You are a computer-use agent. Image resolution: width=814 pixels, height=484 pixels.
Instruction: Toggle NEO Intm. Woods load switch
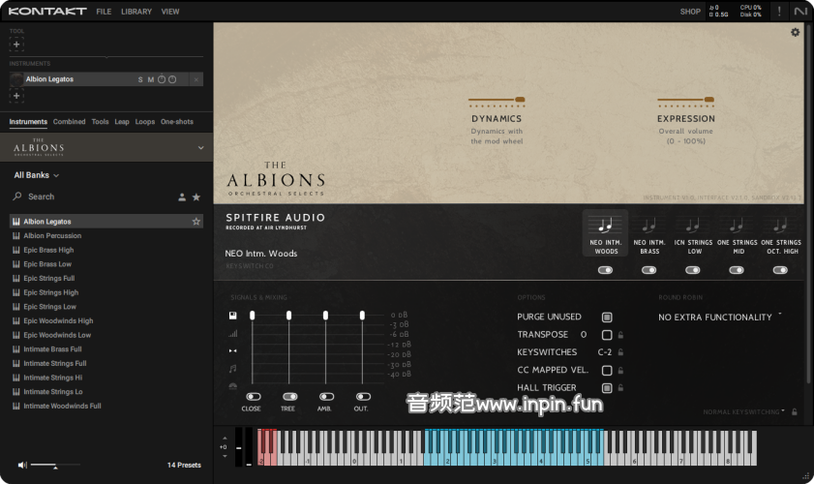605,270
